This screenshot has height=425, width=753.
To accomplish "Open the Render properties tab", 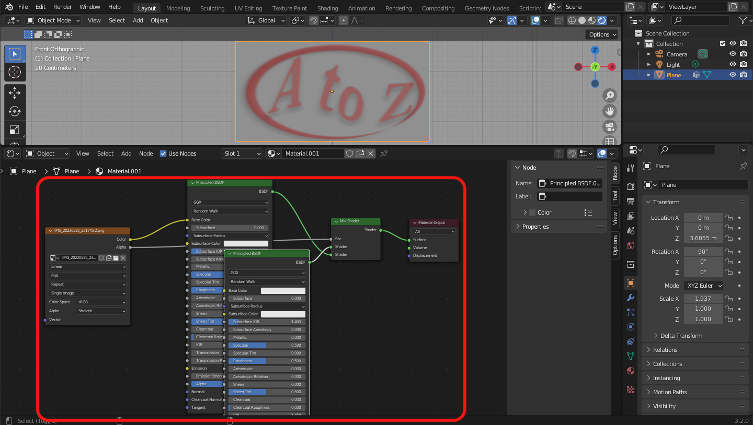I will click(631, 186).
